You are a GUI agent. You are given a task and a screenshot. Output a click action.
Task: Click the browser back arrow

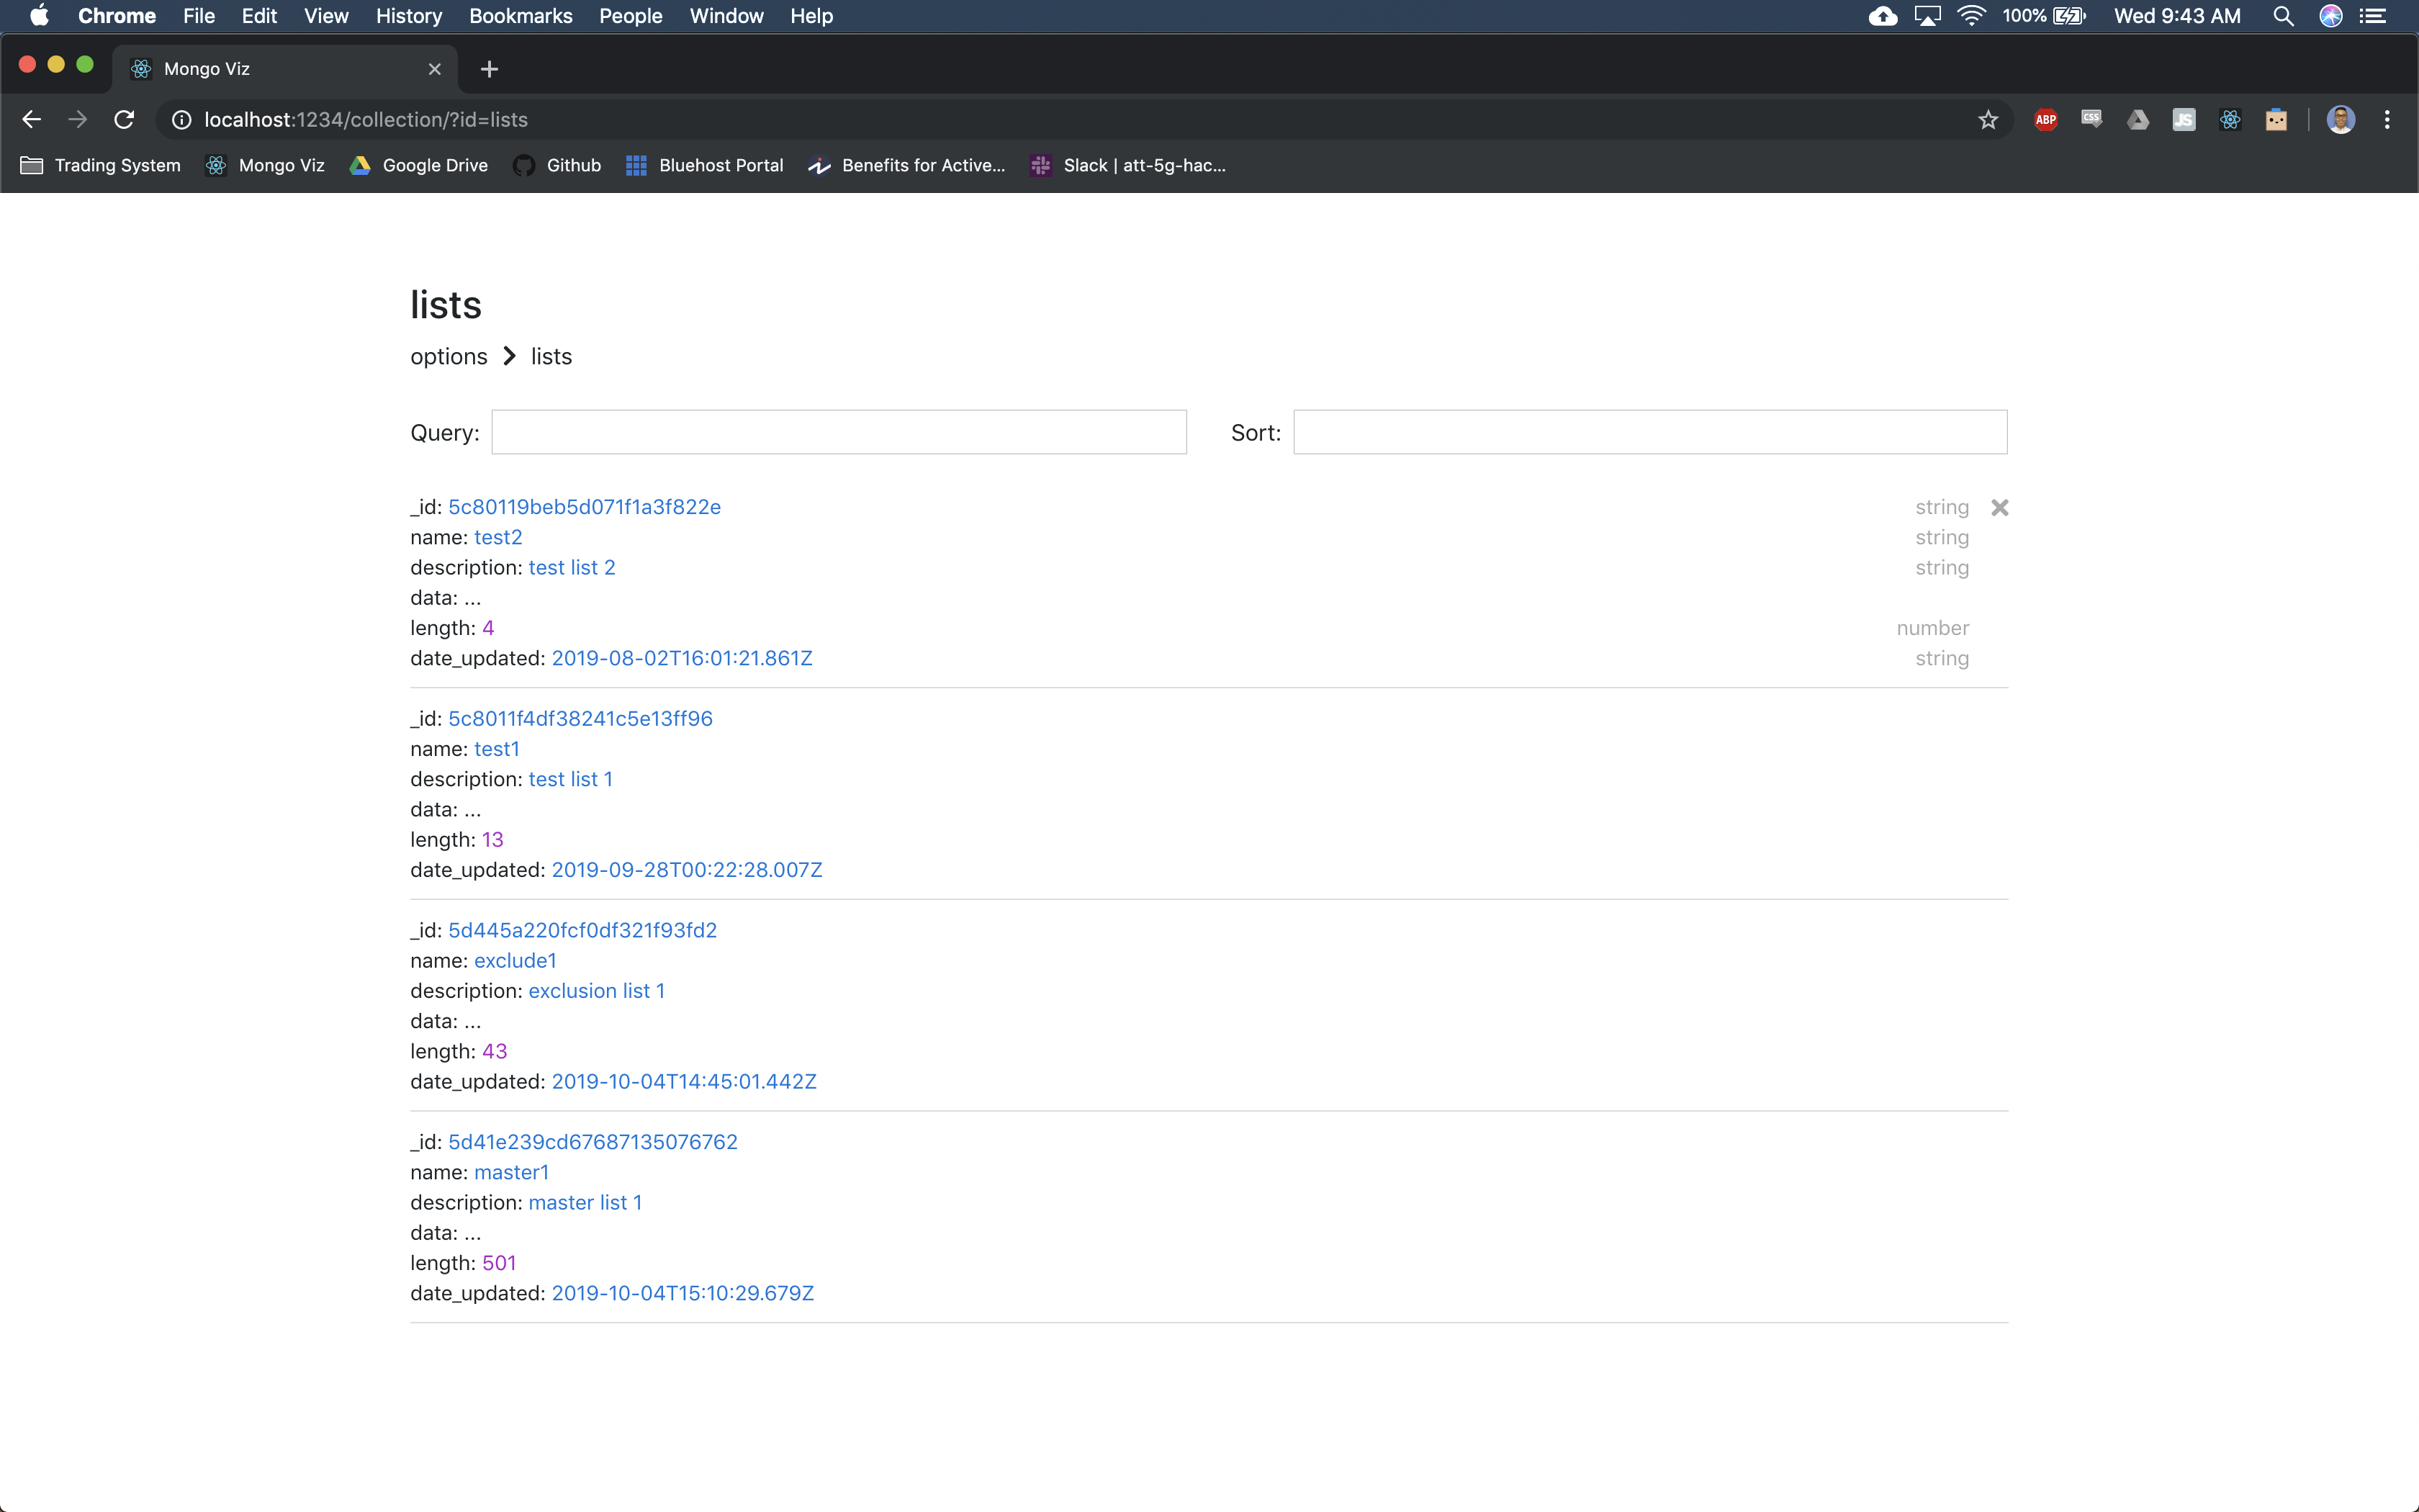point(31,120)
